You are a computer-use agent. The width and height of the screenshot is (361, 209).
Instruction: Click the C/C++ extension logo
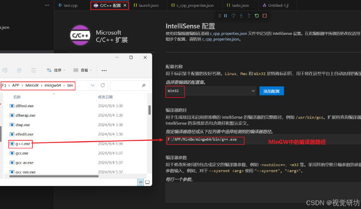click(x=80, y=36)
